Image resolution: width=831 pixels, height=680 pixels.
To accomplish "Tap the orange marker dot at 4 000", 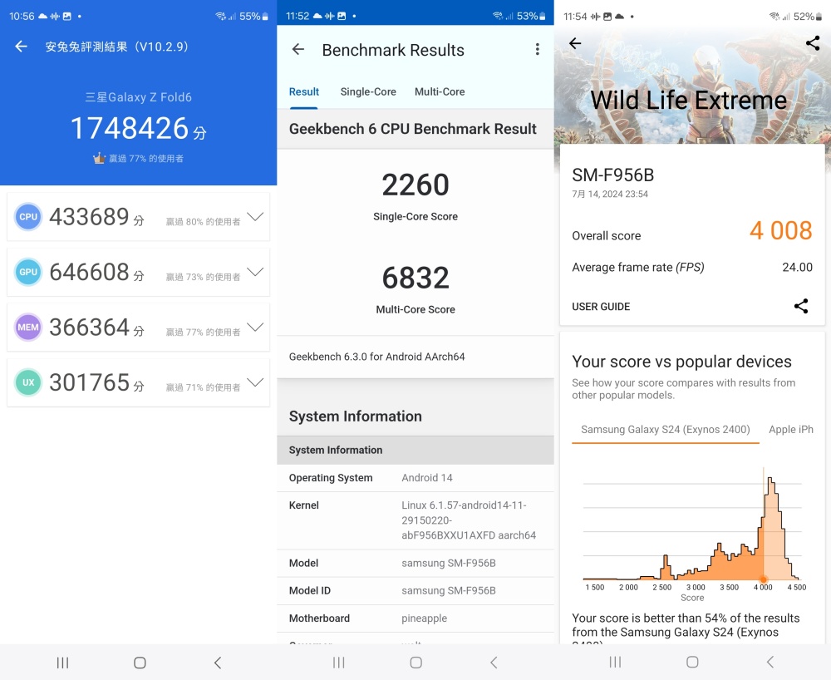I will (763, 579).
